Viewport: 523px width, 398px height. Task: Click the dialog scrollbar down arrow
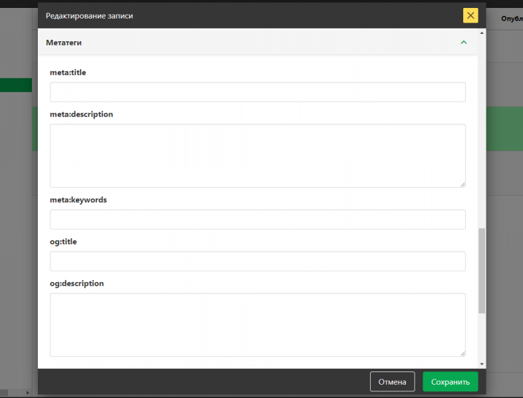(482, 364)
